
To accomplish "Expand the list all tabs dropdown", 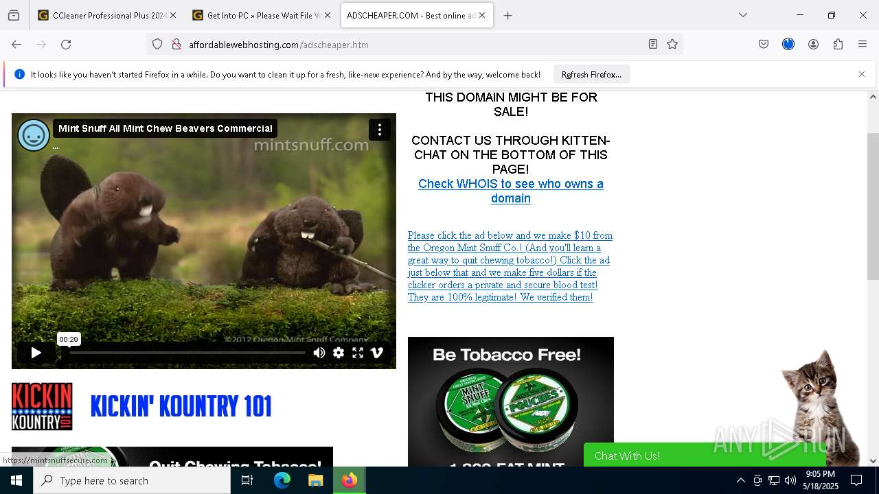I will 743,15.
